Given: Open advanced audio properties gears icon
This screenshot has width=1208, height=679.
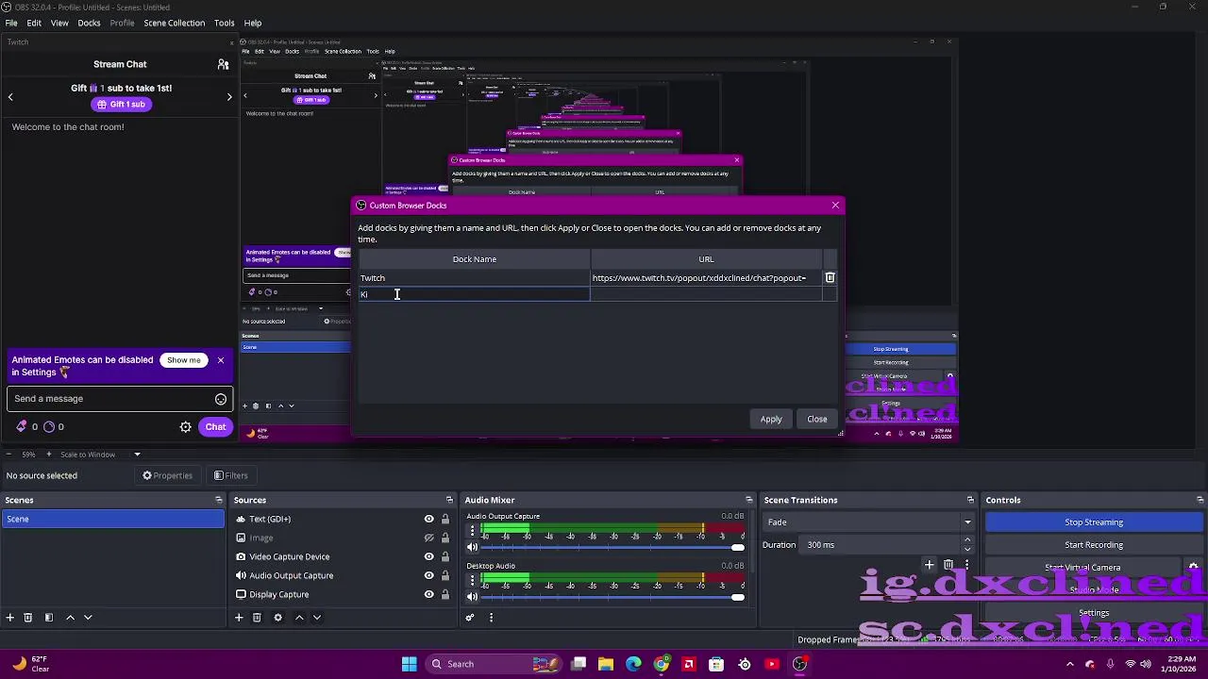Looking at the screenshot, I should coord(470,617).
